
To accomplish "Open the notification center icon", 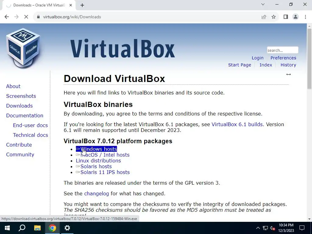I will [x=302, y=228].
